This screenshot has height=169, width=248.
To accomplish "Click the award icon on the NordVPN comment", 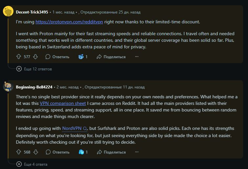I will [x=81, y=152].
